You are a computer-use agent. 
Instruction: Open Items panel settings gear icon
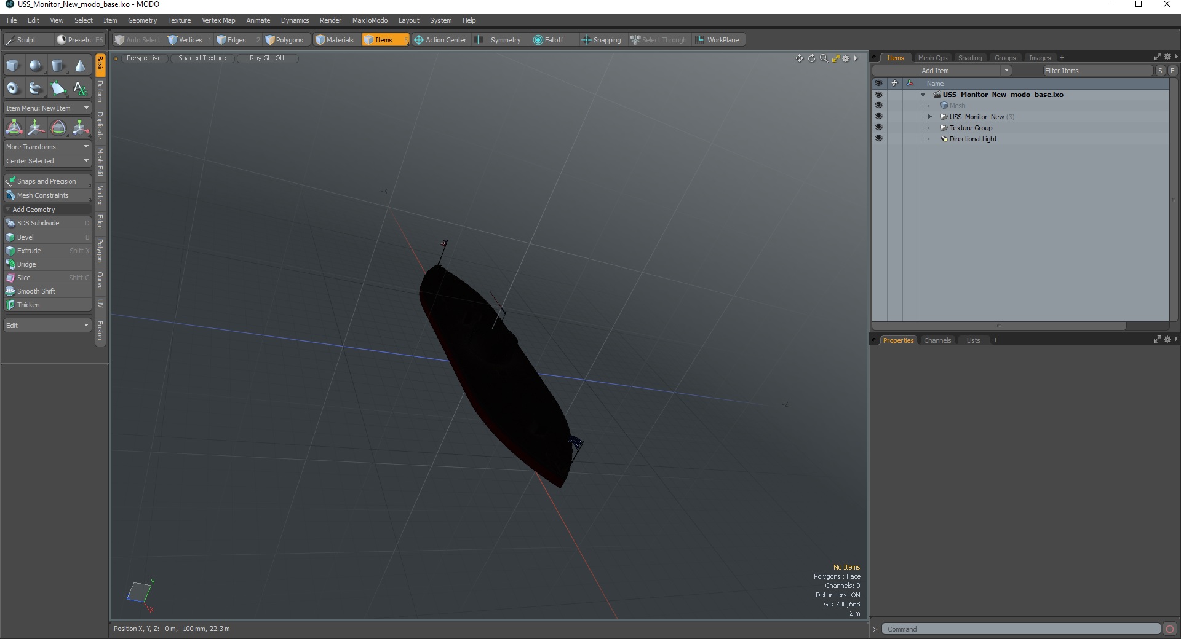[1167, 57]
